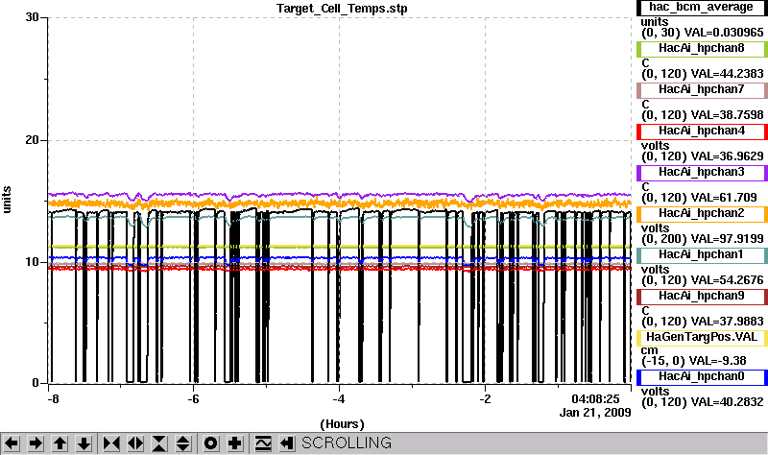Click the -6 tick label on the x-axis
Image resolution: width=768 pixels, height=455 pixels.
point(194,399)
